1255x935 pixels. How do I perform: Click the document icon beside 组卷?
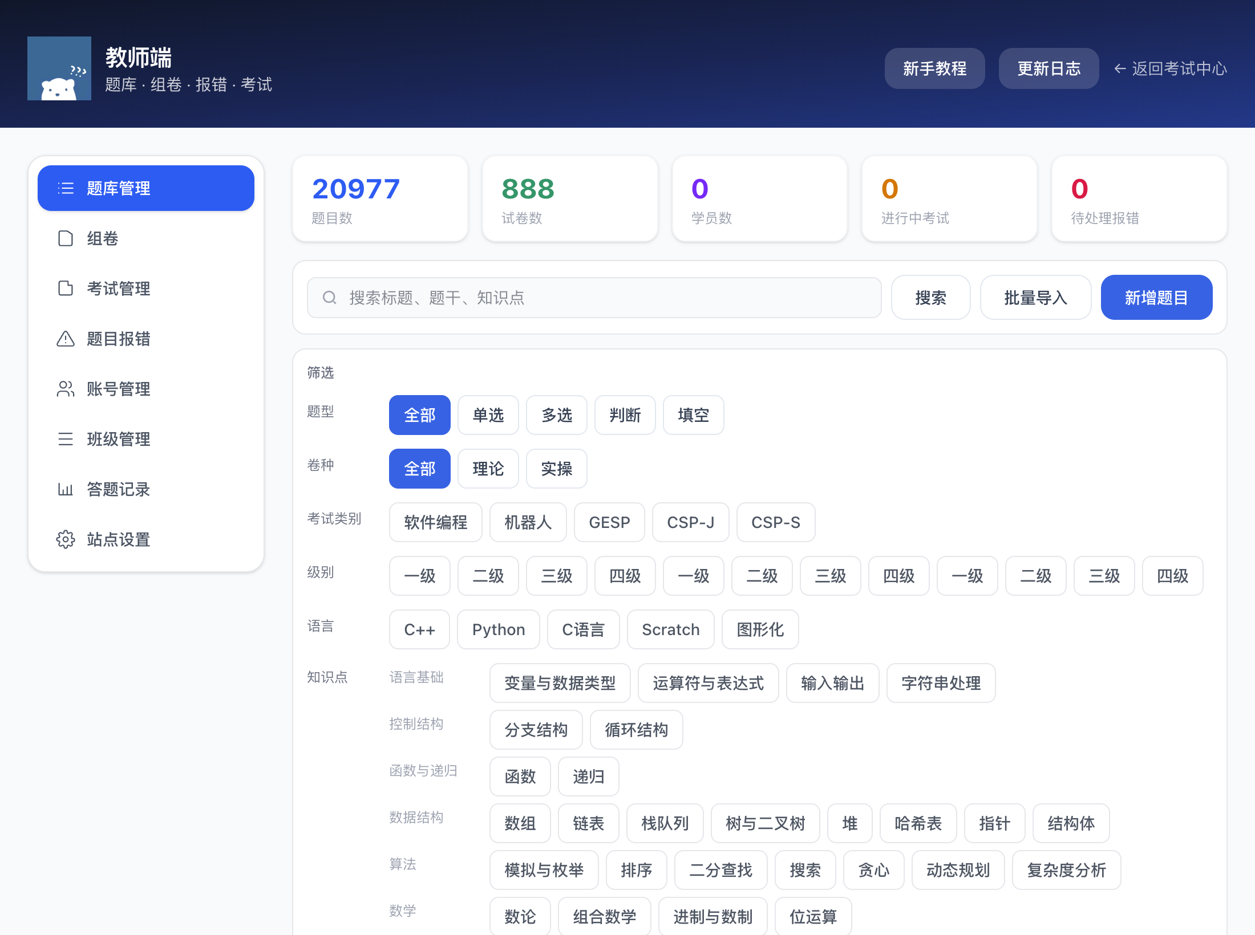tap(66, 238)
